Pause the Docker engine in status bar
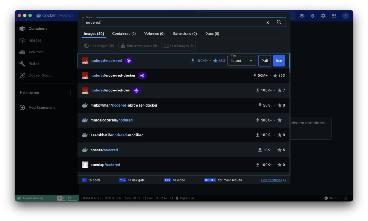The image size is (368, 221). coord(65,198)
